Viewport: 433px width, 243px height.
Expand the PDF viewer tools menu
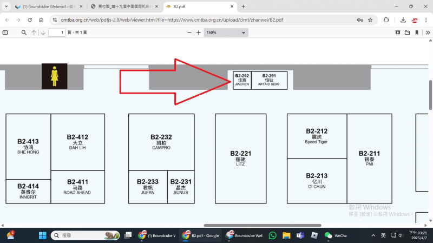tap(428, 32)
